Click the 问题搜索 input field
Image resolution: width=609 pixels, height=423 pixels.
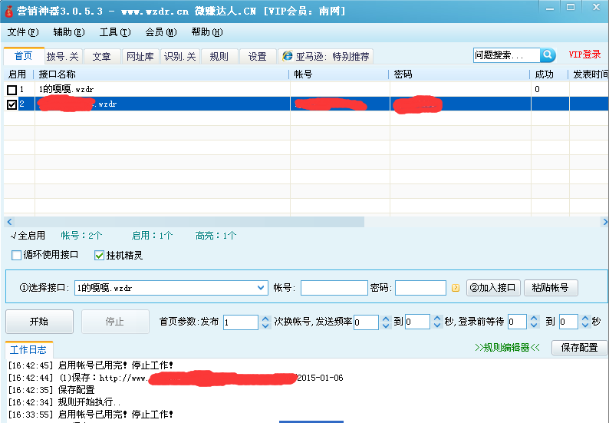(x=506, y=55)
